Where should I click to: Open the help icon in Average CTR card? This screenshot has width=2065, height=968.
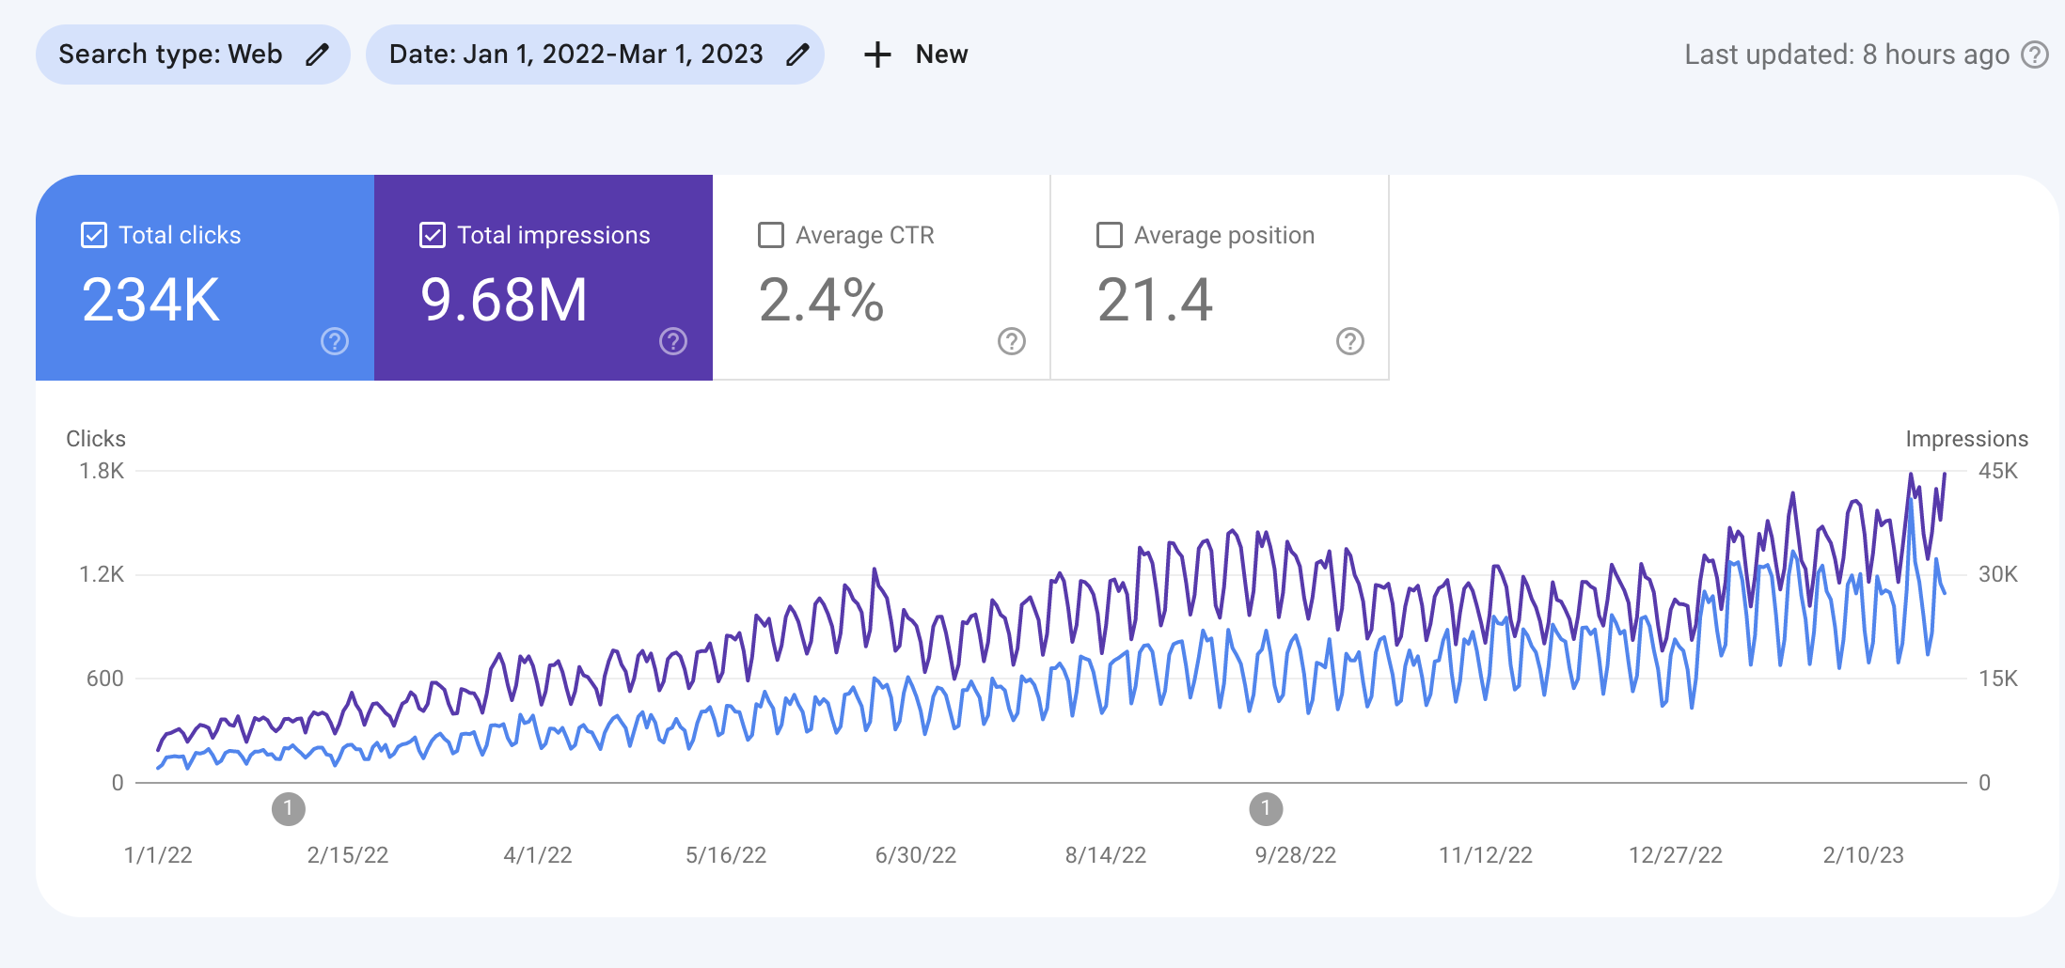click(1012, 341)
